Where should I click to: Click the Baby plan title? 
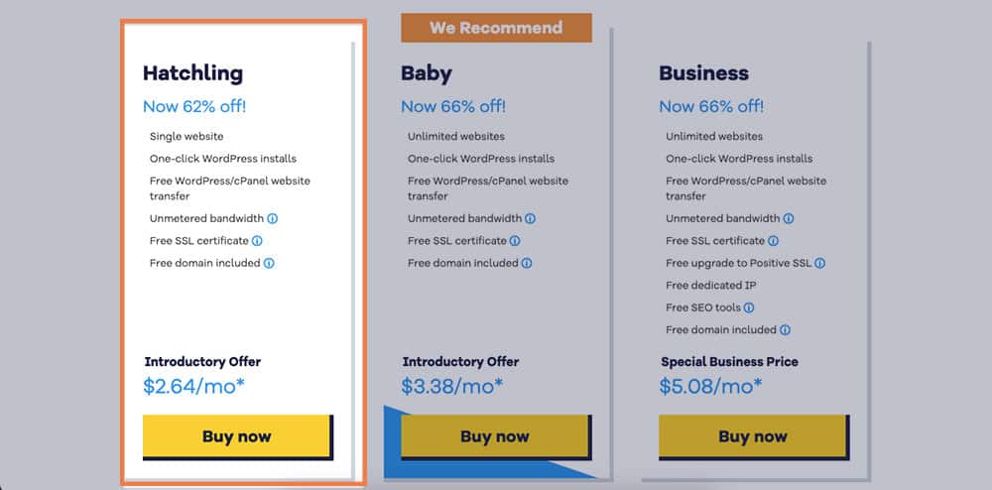(x=427, y=73)
